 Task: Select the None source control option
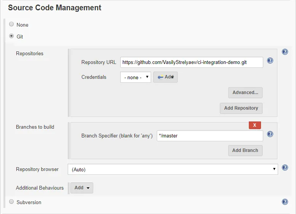click(11, 24)
